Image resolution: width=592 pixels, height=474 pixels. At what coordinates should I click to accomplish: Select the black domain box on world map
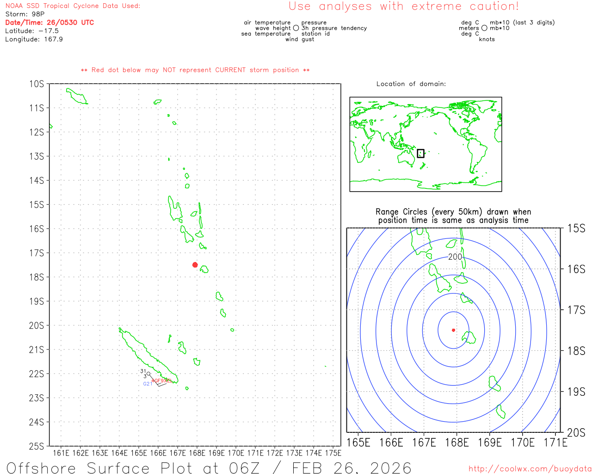(420, 153)
